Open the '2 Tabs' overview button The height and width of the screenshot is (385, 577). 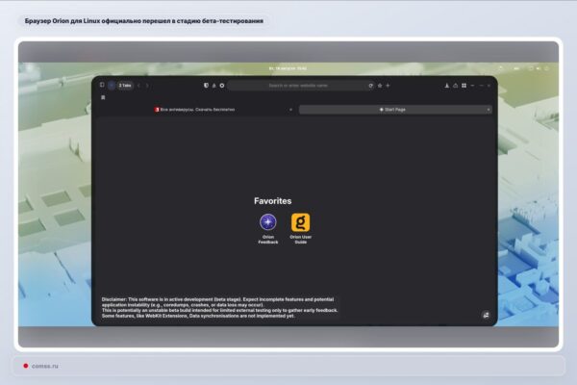(x=125, y=86)
